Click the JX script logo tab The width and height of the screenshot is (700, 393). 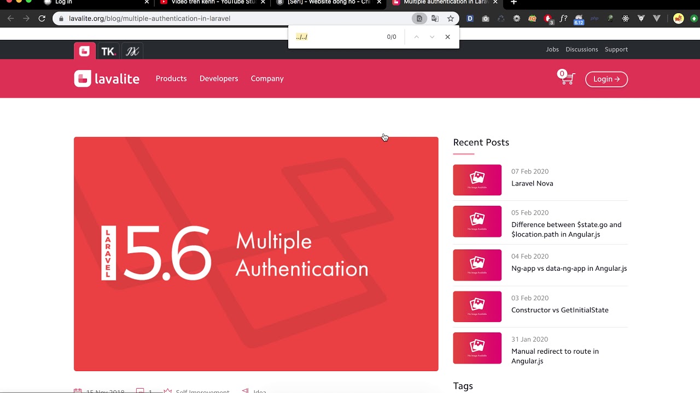(132, 51)
